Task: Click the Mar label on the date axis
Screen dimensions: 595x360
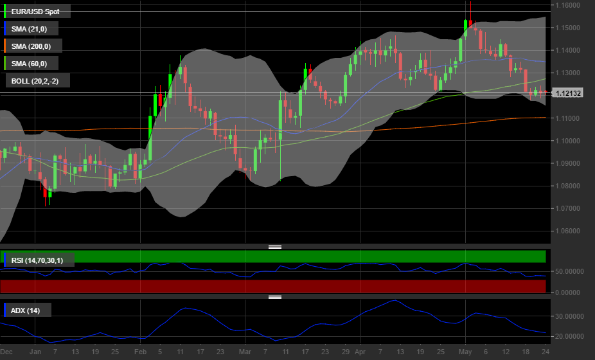Action: (244, 352)
